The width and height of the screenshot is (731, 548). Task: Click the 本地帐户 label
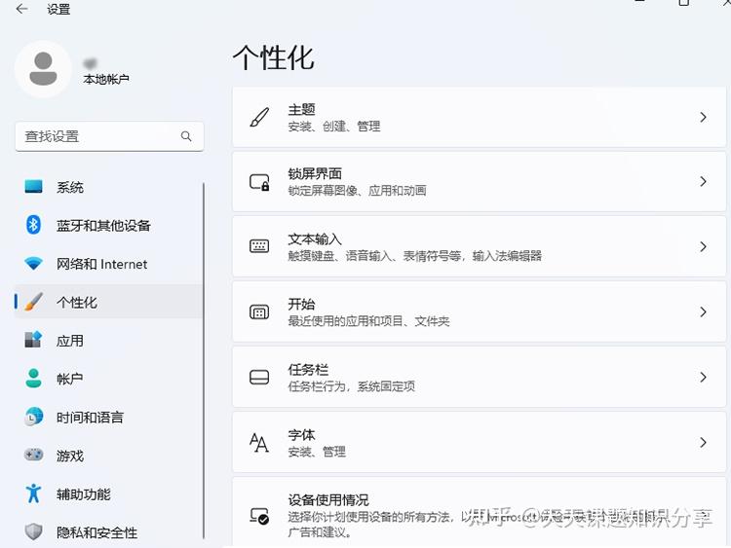pyautogui.click(x=106, y=79)
